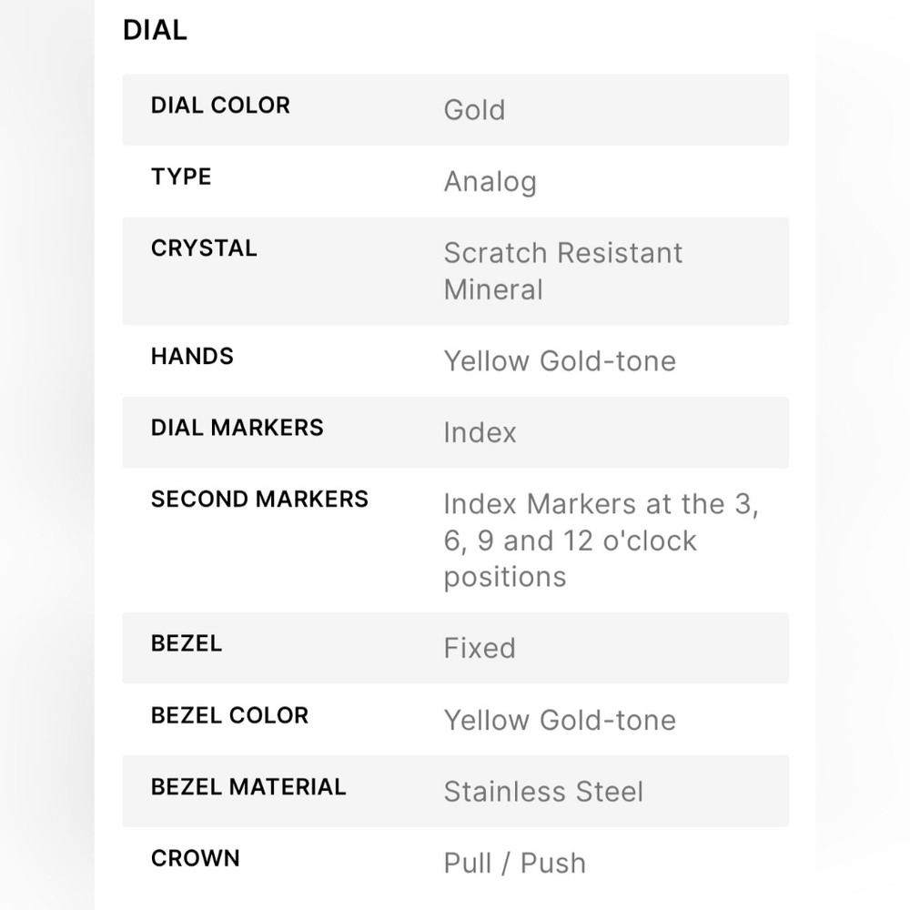The height and width of the screenshot is (910, 910).
Task: Select the TYPE row label
Action: 181,177
